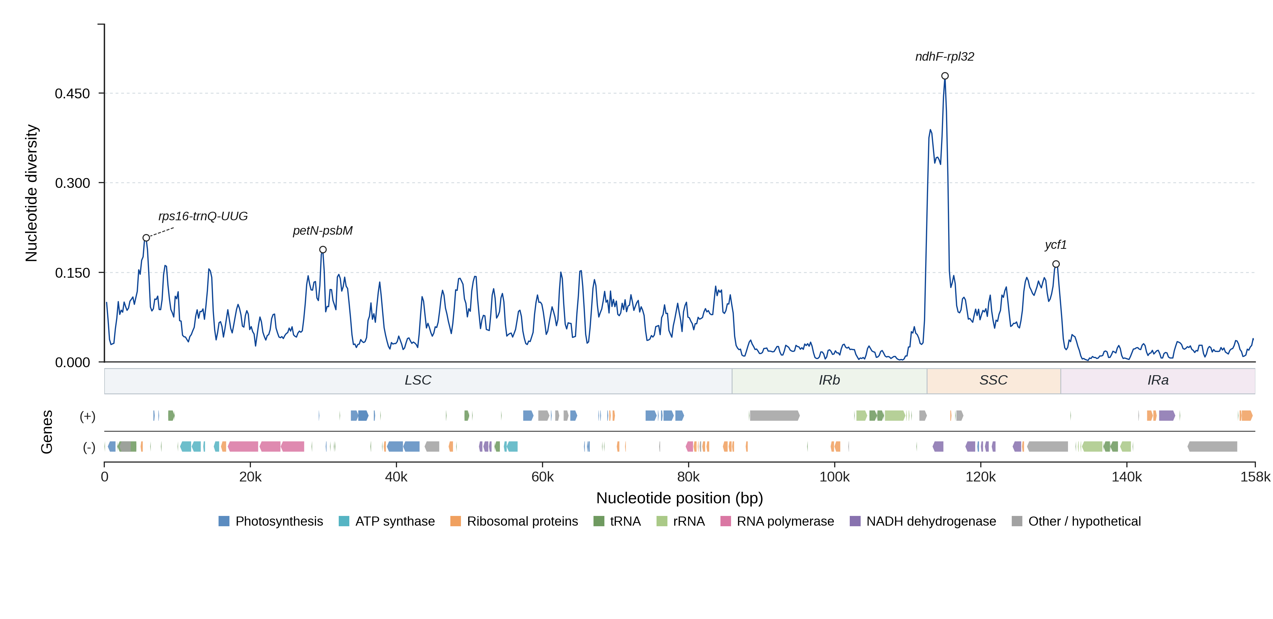
Task: Select the 'RNA polymerase' legend label
Action: coord(785,521)
